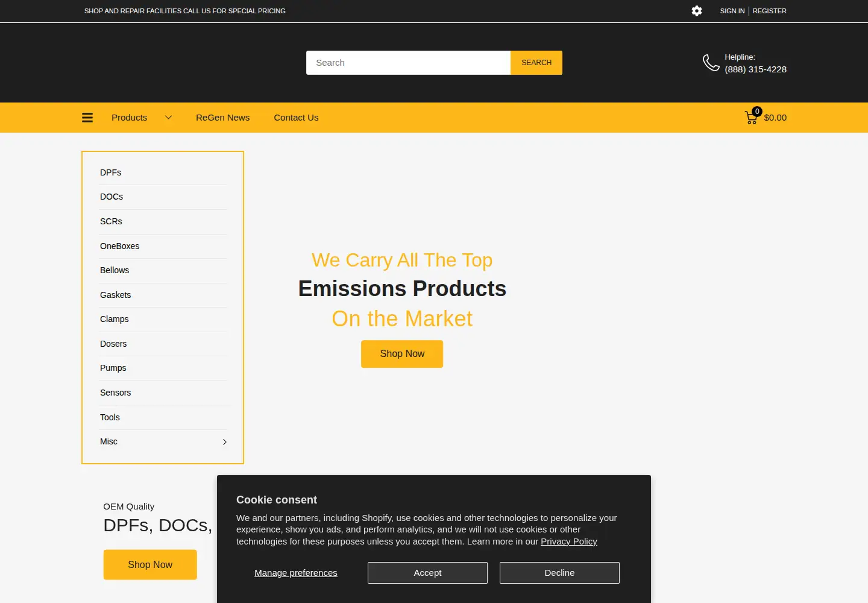This screenshot has width=868, height=603.
Task: Open the Contact Us page
Action: (x=296, y=118)
